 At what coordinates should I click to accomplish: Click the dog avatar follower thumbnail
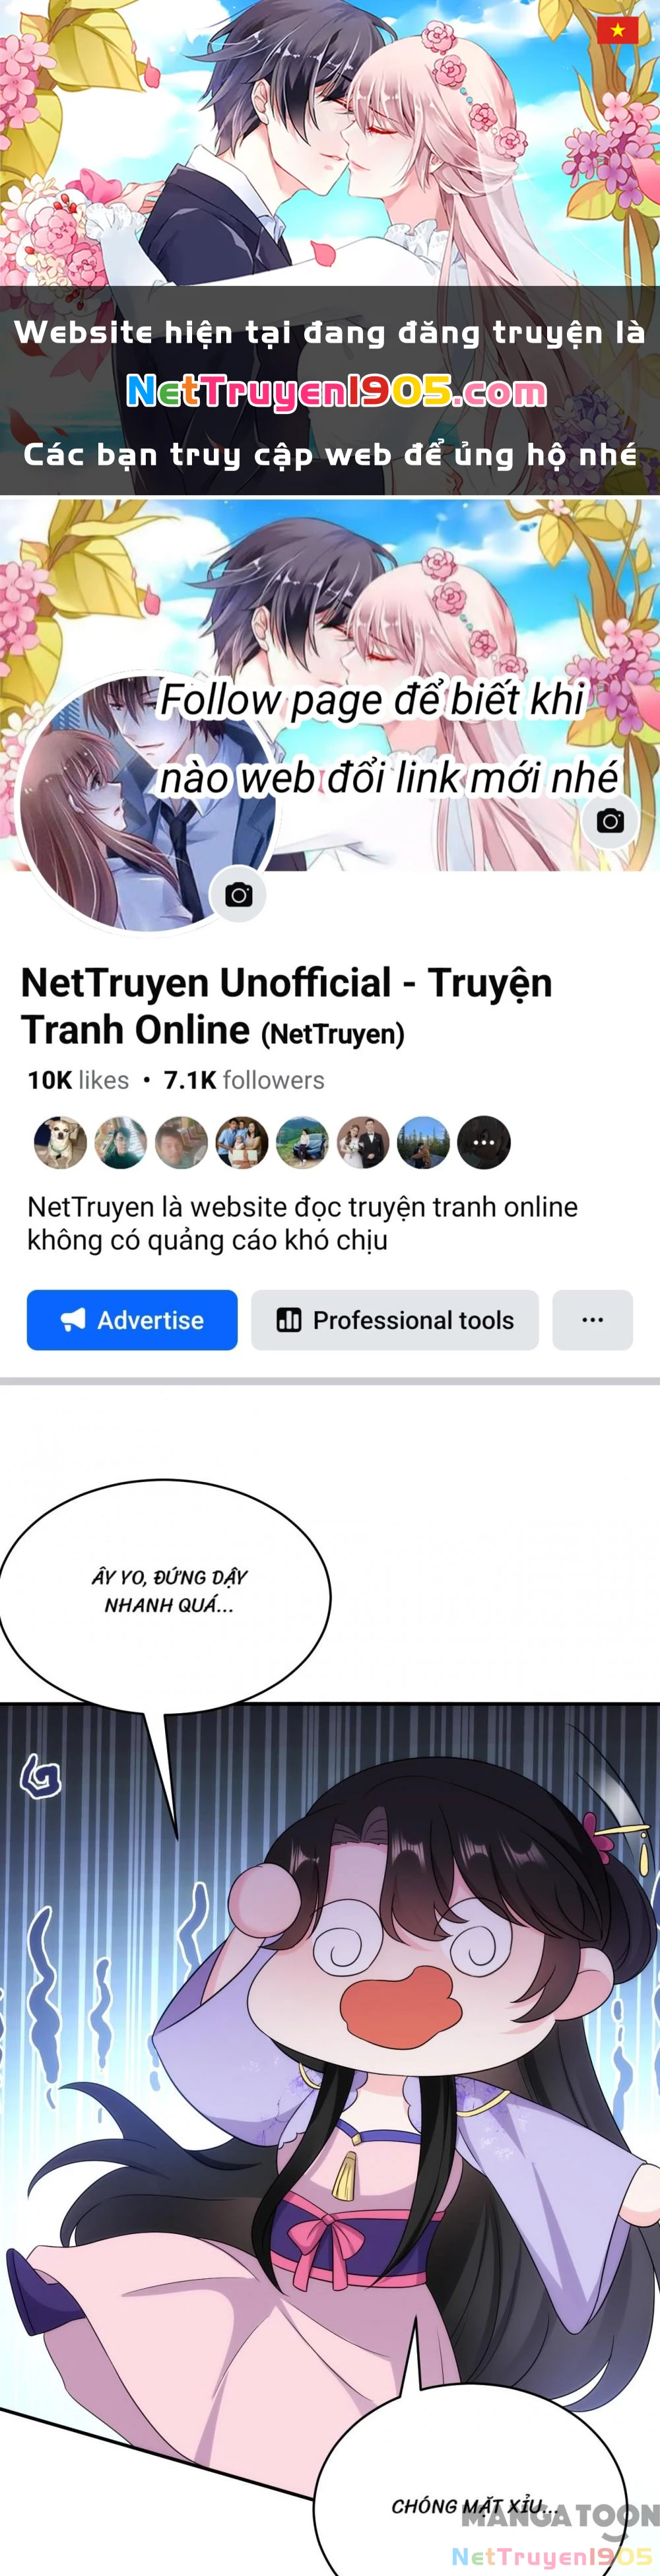coord(60,1142)
